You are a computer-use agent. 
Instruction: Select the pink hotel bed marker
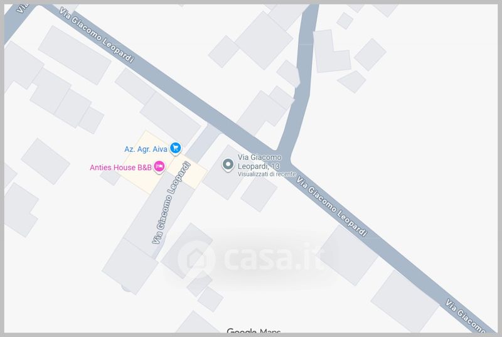pyautogui.click(x=159, y=167)
